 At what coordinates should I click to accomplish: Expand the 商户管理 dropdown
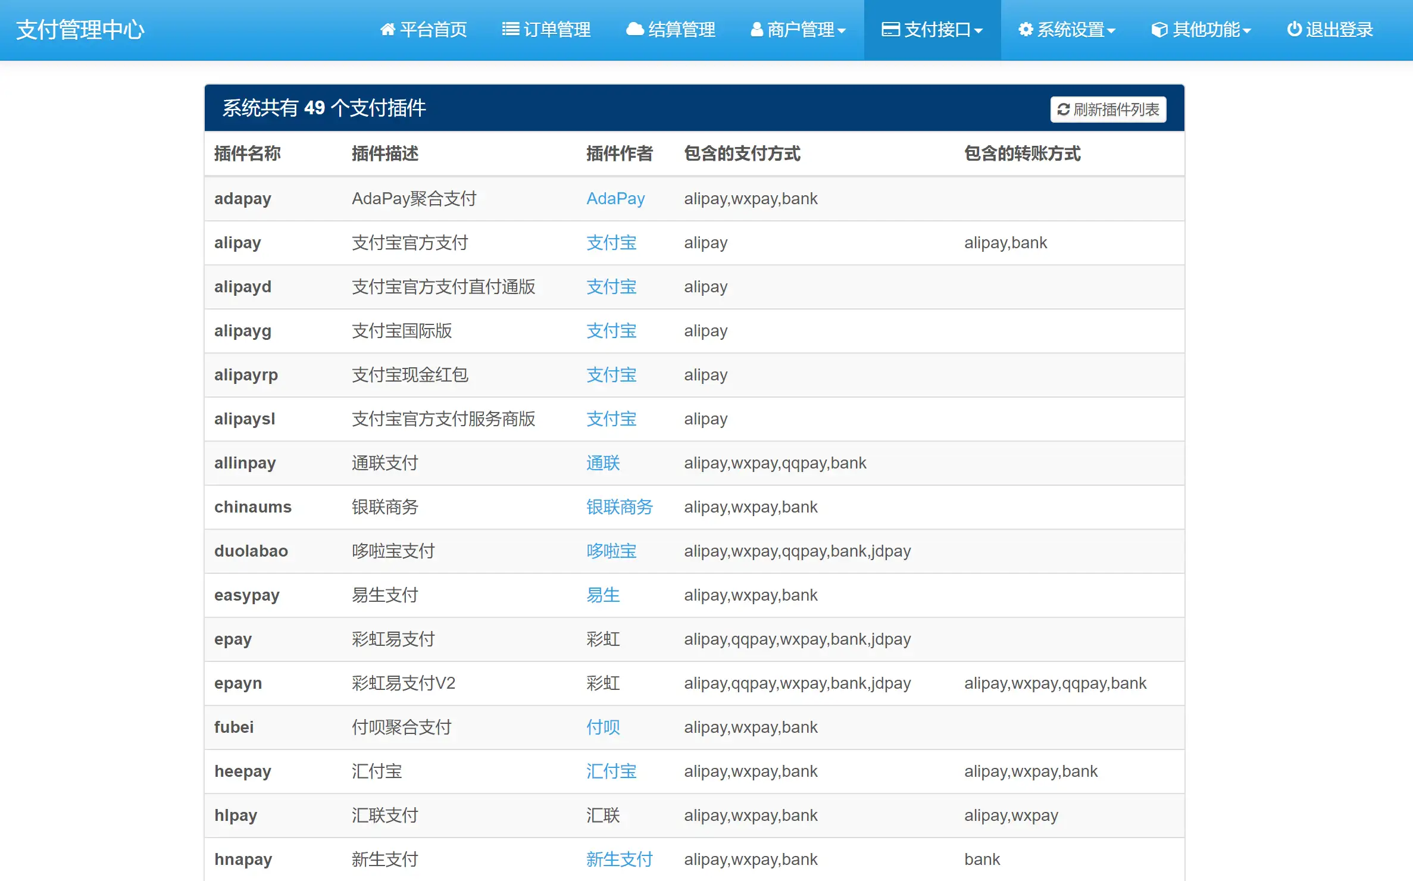[x=798, y=29]
